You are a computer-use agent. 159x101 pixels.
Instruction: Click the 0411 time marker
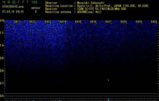click(17, 22)
